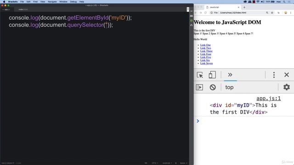The width and height of the screenshot is (294, 165).
Task: Reload the browser page
Action: point(205,13)
